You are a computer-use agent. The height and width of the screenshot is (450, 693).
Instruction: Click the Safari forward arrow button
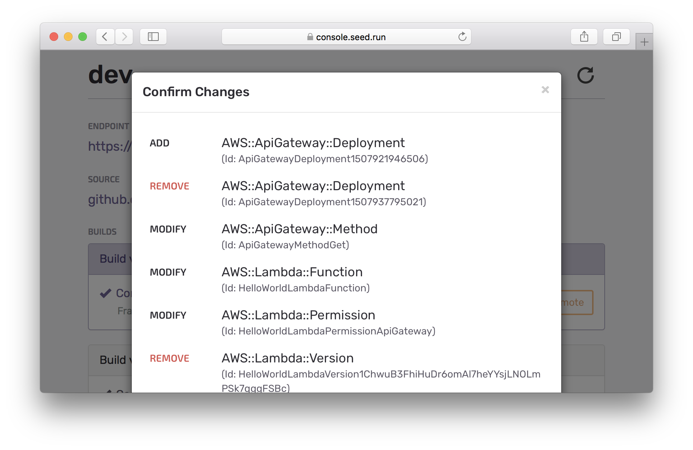[124, 37]
